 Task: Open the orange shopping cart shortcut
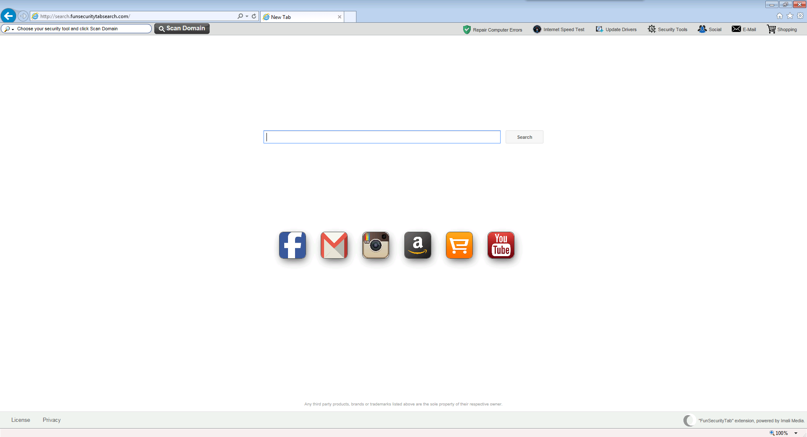click(459, 245)
